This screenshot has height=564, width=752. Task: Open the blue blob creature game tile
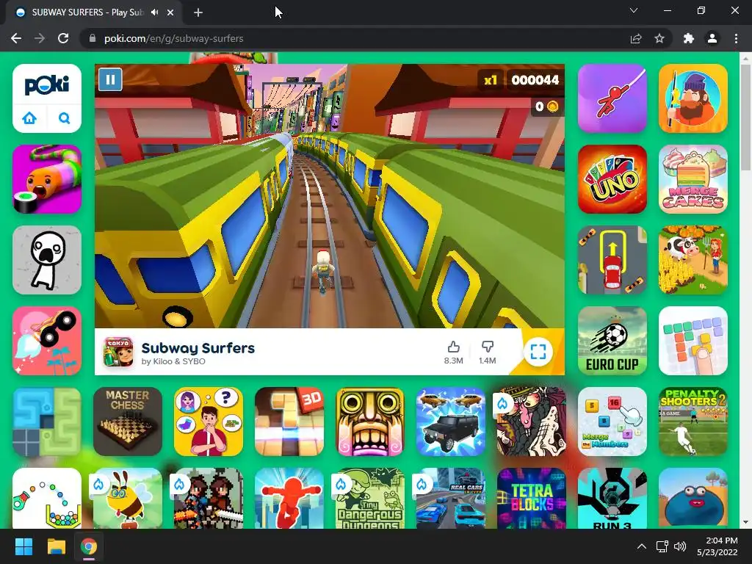[x=693, y=499]
